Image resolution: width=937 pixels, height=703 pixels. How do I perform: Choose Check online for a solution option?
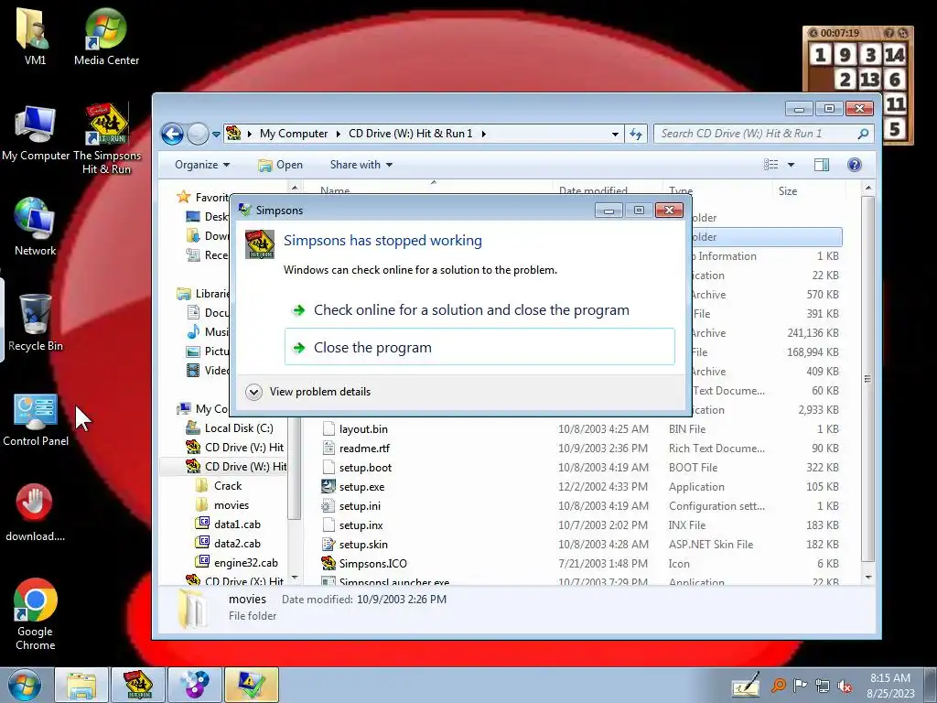(479, 310)
